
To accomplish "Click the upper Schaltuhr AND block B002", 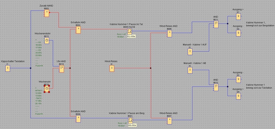I will 78,30.
